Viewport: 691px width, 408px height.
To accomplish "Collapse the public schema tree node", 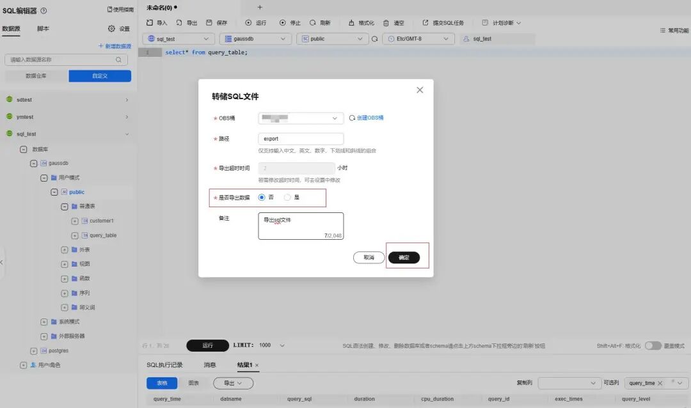I will (x=54, y=192).
